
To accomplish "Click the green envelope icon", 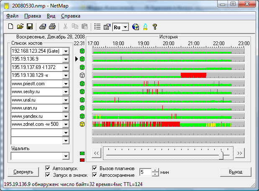I will (x=82, y=153).
